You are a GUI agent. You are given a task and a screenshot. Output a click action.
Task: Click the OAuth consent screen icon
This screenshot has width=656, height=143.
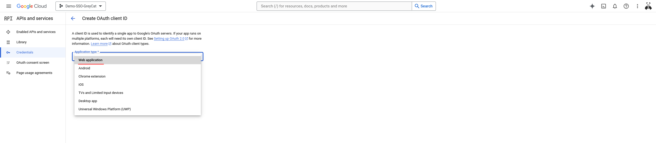8,63
